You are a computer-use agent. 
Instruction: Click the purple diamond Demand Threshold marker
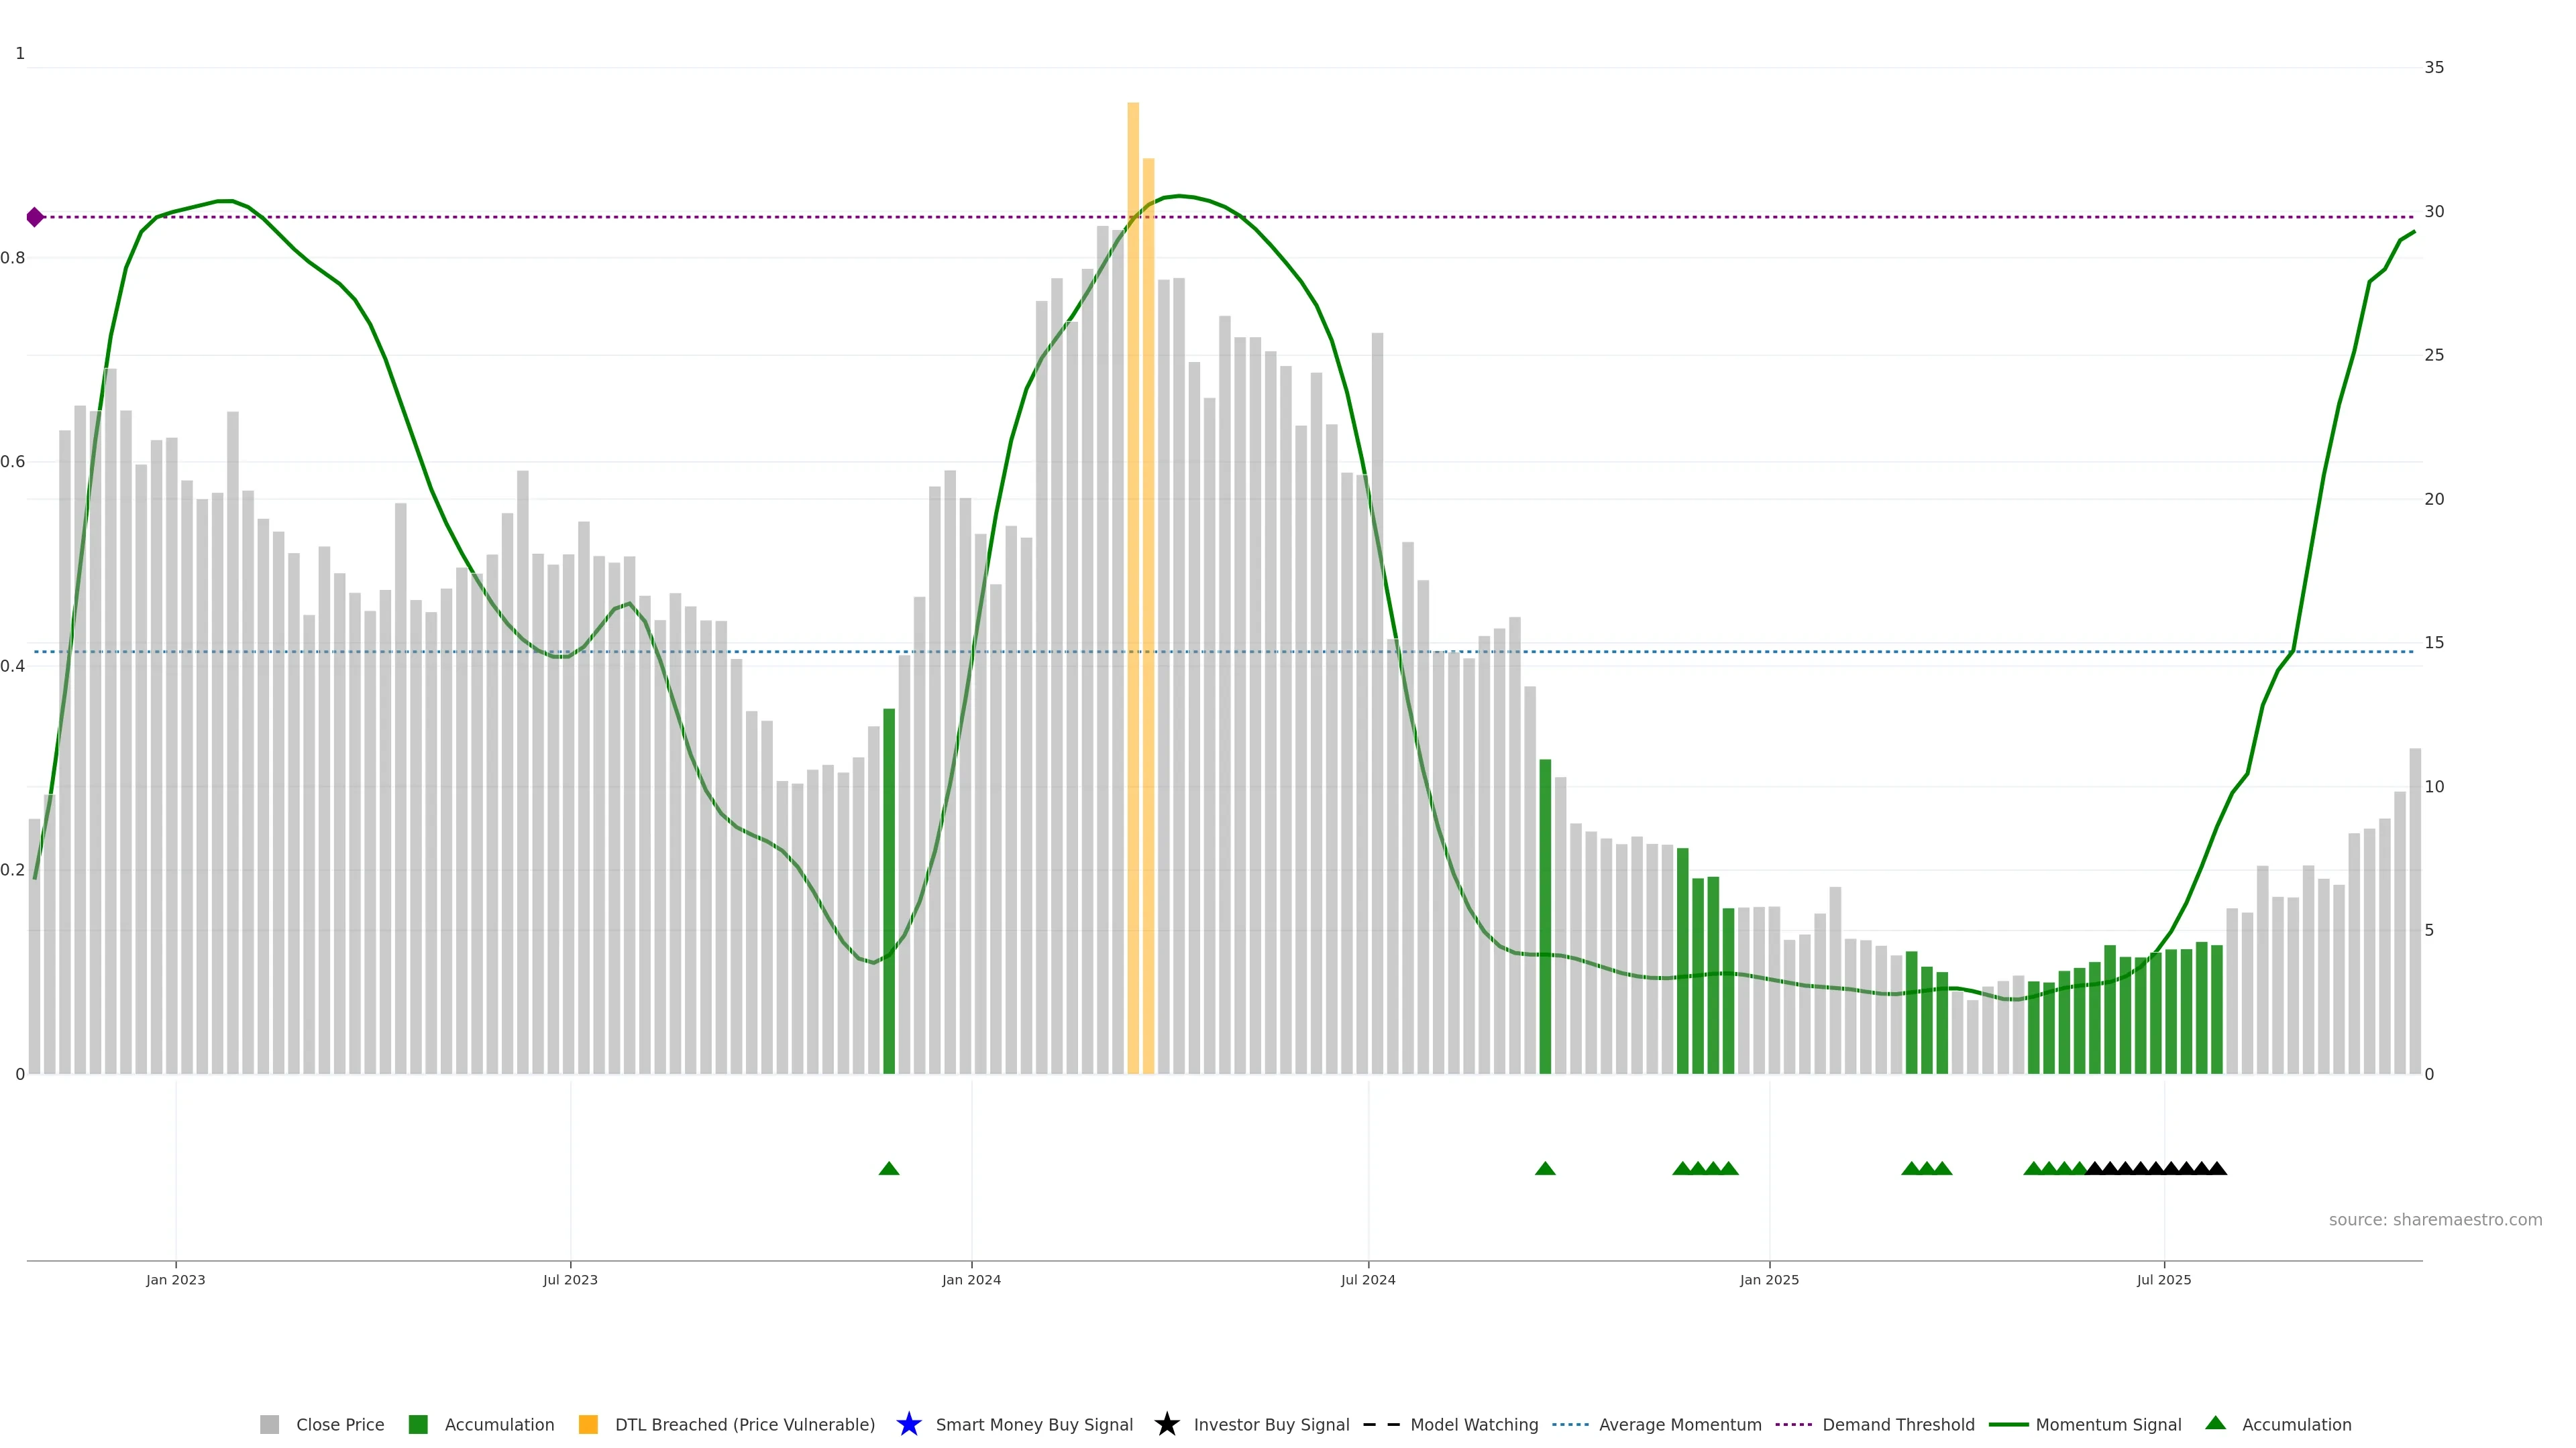35,217
